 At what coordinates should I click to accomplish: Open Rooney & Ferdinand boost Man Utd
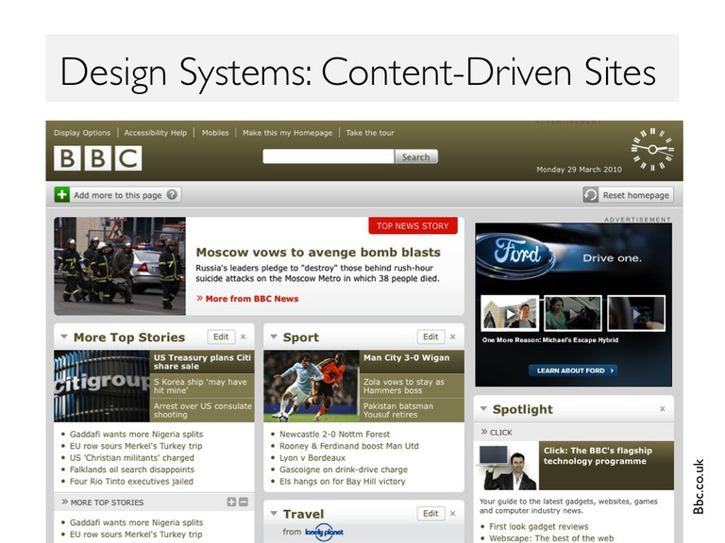click(x=348, y=446)
